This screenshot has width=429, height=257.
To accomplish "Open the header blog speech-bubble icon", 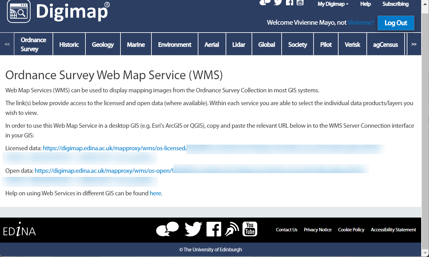I will pyautogui.click(x=265, y=3).
